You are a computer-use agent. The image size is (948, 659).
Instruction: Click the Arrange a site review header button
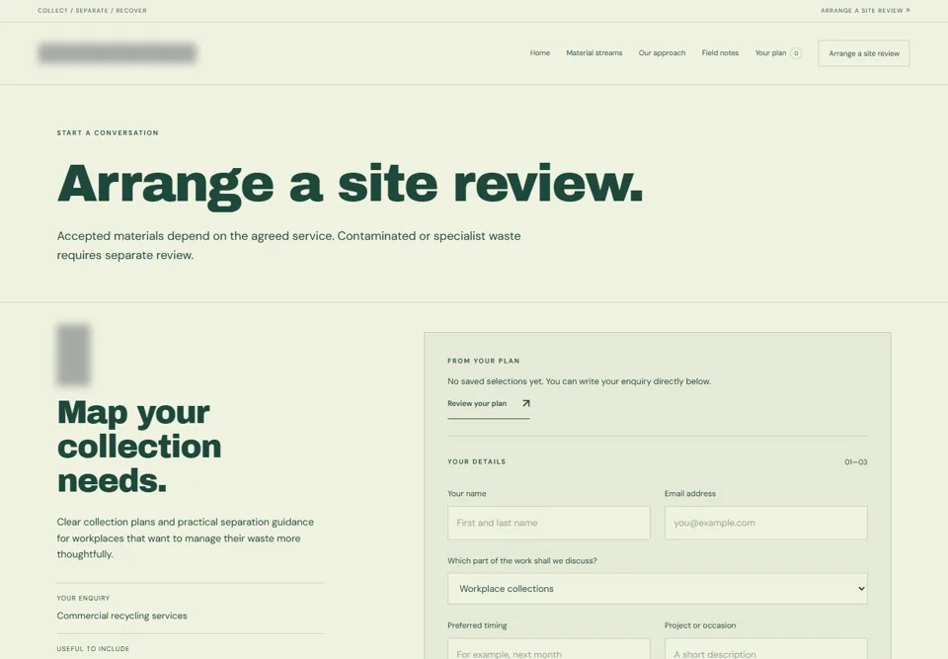(x=863, y=53)
